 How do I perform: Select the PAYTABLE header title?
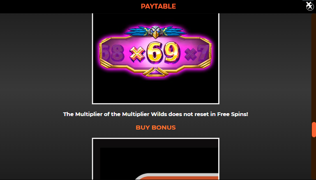(x=158, y=6)
